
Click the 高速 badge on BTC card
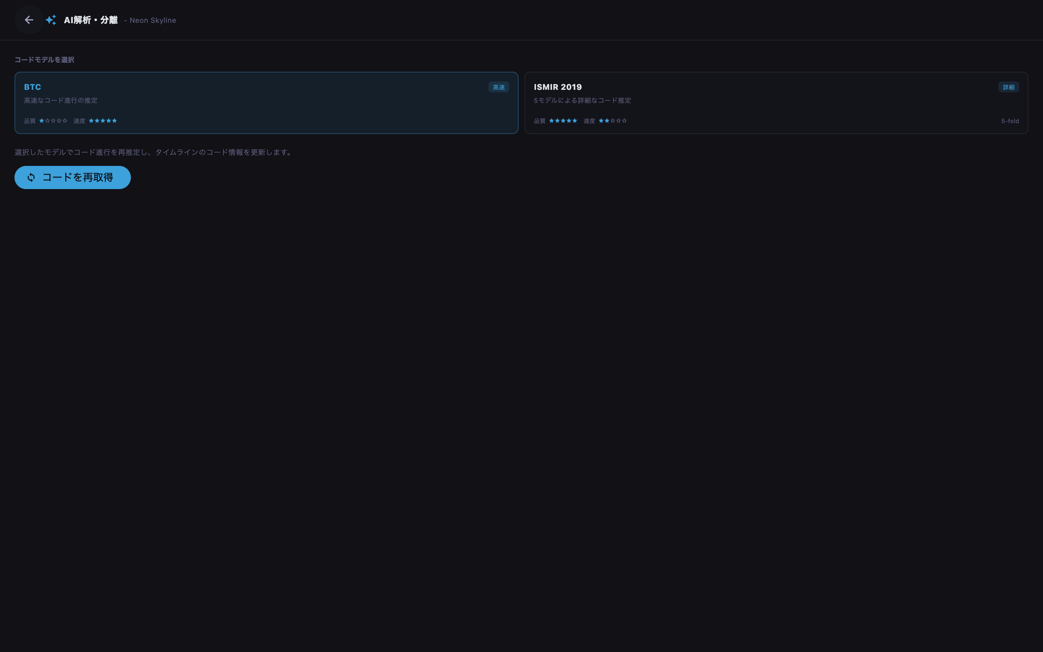tap(499, 87)
